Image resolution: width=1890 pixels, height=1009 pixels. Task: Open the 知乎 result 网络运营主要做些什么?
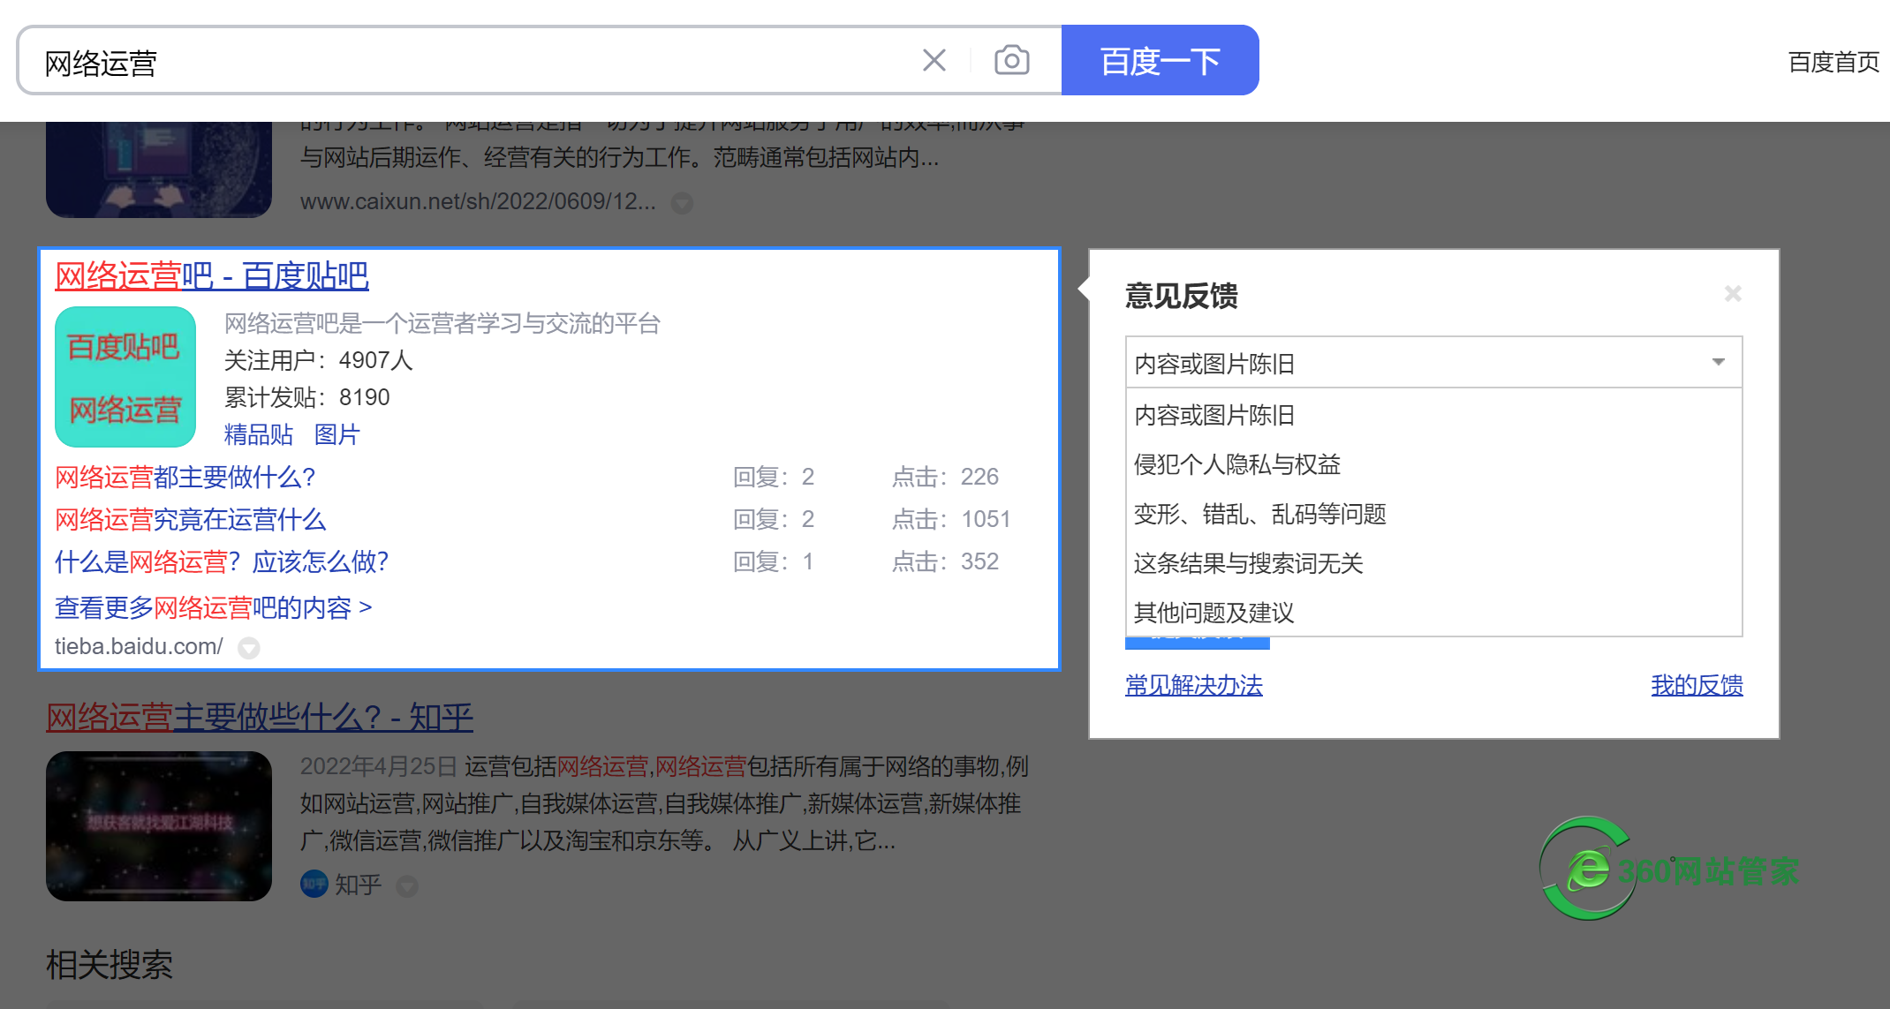tap(260, 717)
